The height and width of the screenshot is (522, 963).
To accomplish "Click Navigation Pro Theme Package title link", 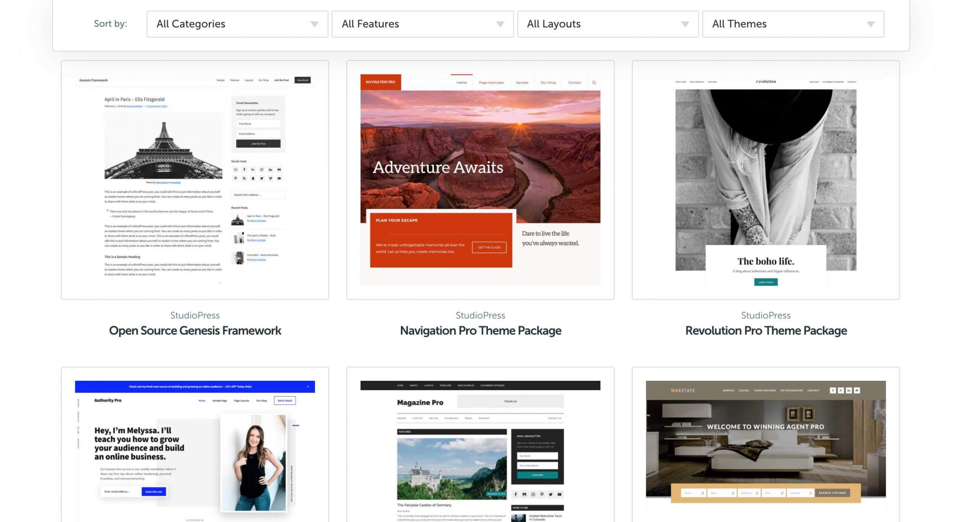I will (480, 330).
